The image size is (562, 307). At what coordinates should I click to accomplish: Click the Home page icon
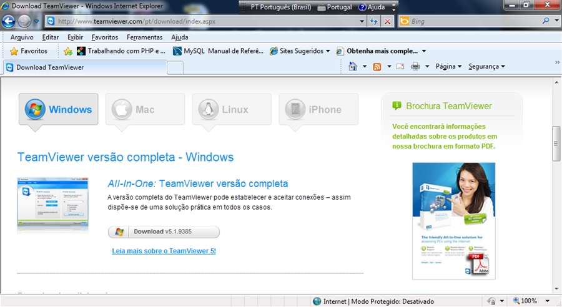point(353,66)
